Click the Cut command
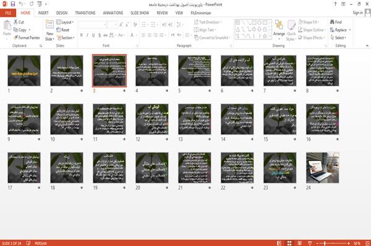 point(19,22)
